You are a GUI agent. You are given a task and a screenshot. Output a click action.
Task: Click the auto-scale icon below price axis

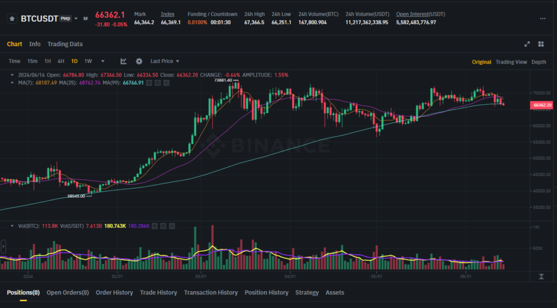541,276
